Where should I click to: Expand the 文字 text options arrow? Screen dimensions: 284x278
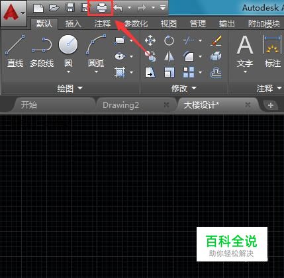pyautogui.click(x=245, y=71)
